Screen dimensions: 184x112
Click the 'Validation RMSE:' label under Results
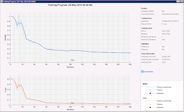[147, 11]
